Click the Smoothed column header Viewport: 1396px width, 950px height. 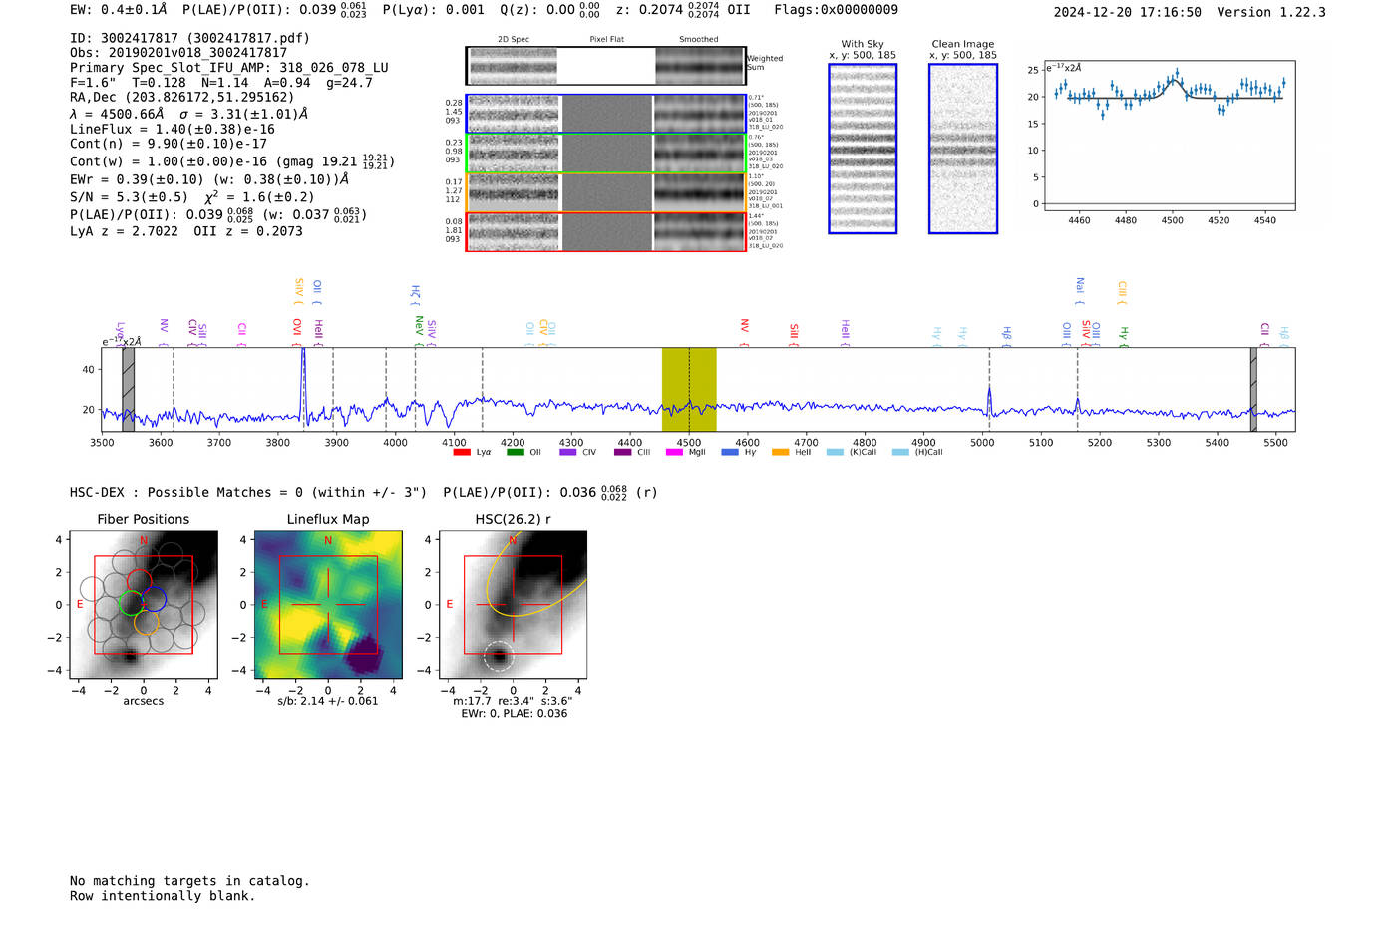[699, 39]
